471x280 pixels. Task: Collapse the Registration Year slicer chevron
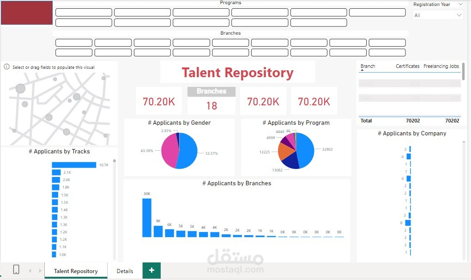click(460, 4)
